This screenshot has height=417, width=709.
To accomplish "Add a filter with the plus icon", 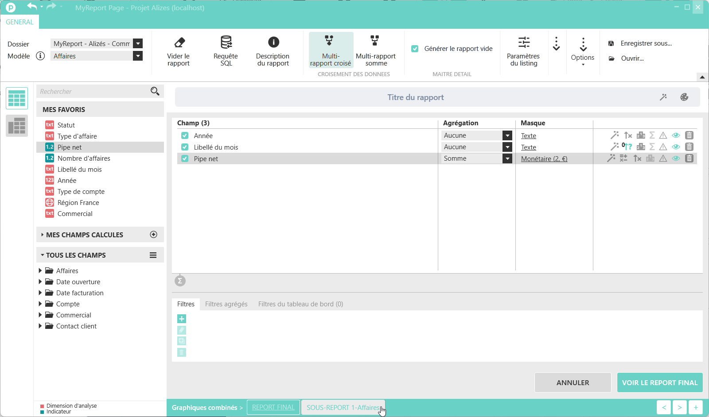I will point(182,319).
